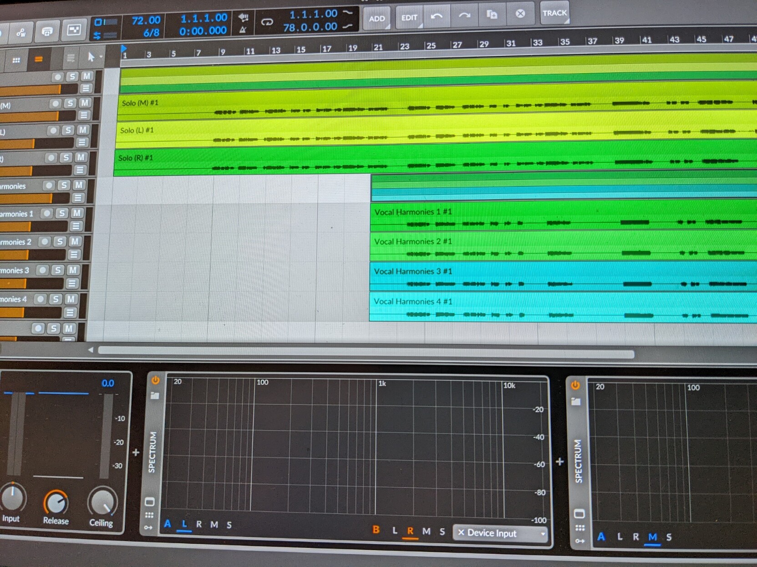Open the Device Input dropdown
Screen dimensions: 757x567
click(500, 533)
